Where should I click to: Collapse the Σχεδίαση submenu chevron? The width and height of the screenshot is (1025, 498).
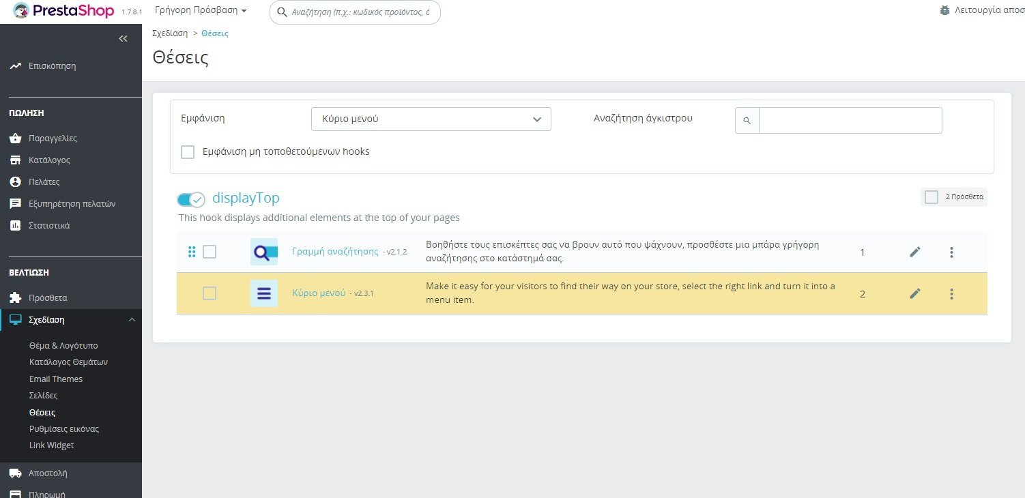(132, 320)
